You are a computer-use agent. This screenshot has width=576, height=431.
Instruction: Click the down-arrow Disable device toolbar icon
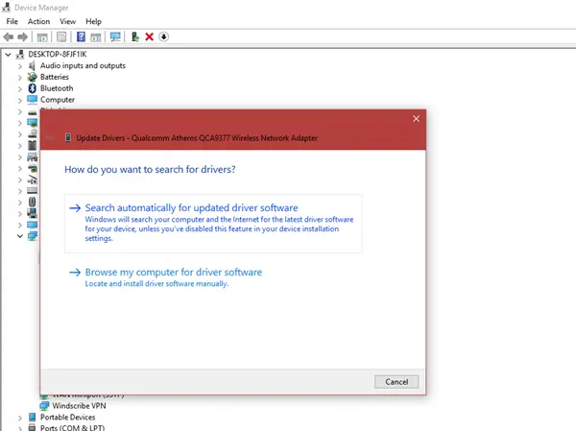[164, 36]
